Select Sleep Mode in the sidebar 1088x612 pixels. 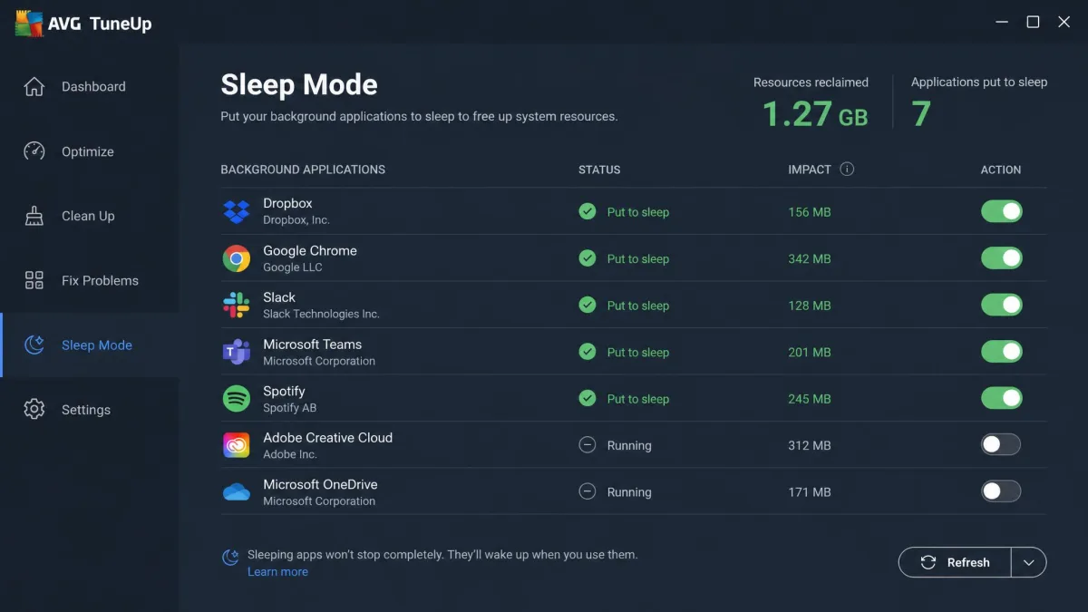tap(90, 345)
